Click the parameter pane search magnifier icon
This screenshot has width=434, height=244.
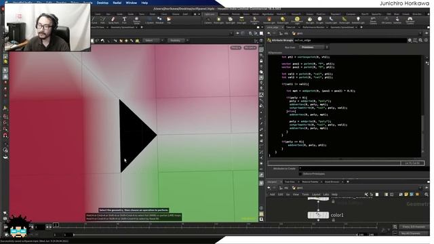click(420, 41)
